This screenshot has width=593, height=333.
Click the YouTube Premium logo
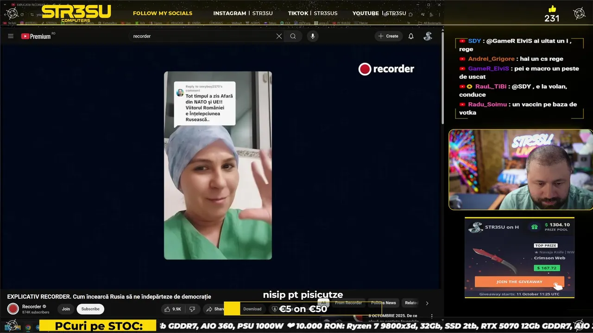[x=36, y=36]
